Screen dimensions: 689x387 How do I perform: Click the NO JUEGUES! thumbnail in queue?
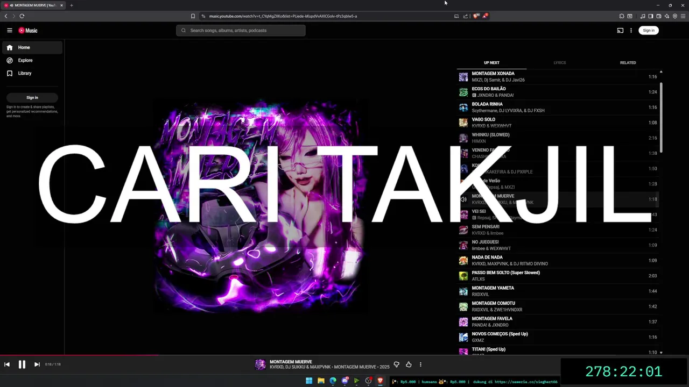coord(463,246)
